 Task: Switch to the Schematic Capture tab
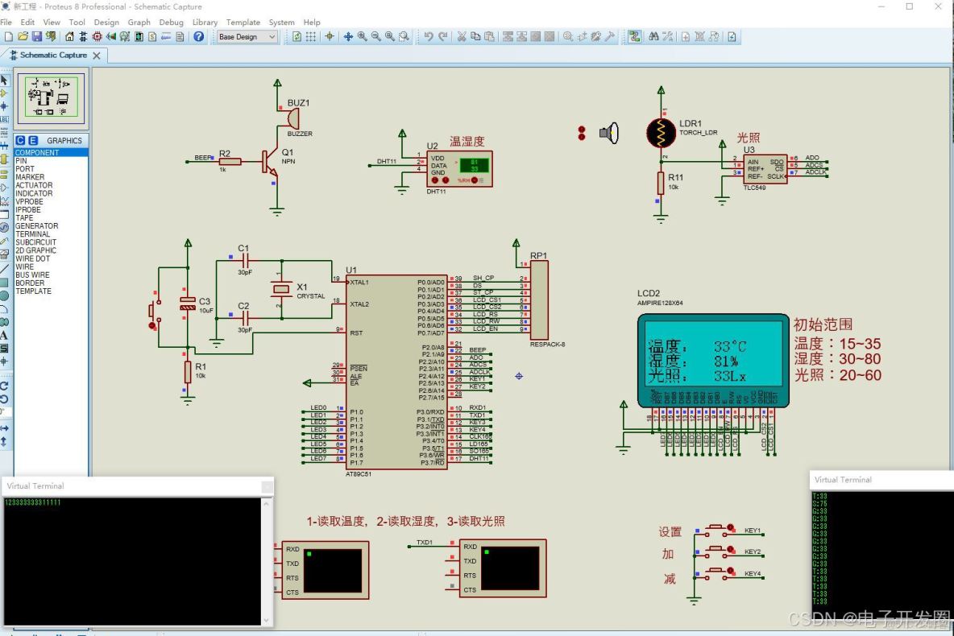click(x=53, y=56)
